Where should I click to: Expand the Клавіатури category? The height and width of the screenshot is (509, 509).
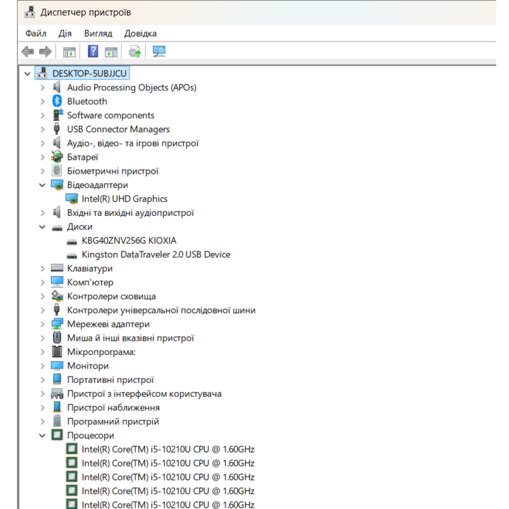pyautogui.click(x=42, y=269)
